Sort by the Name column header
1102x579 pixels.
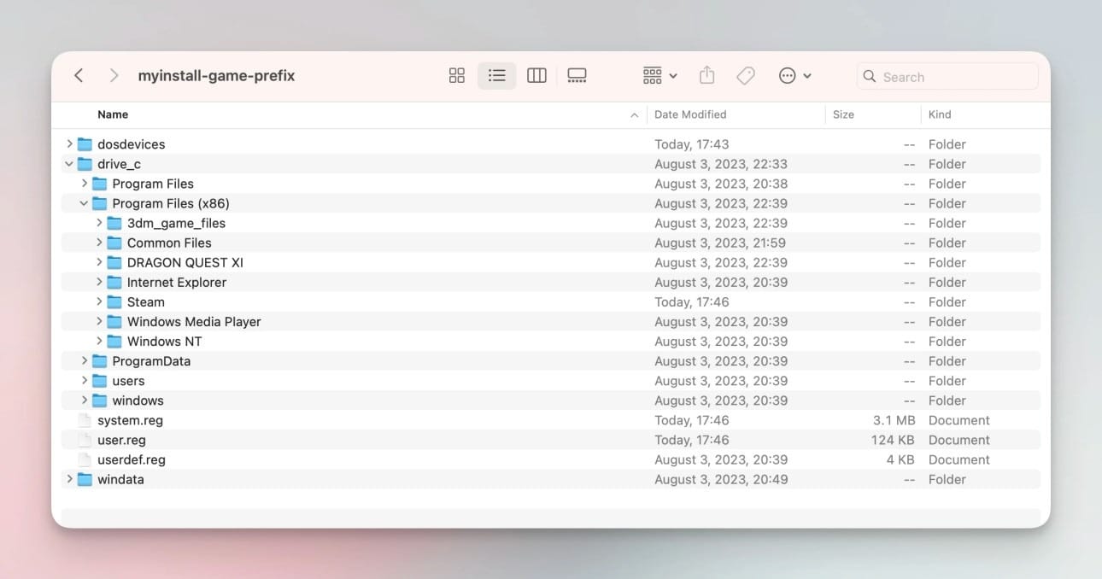tap(113, 114)
